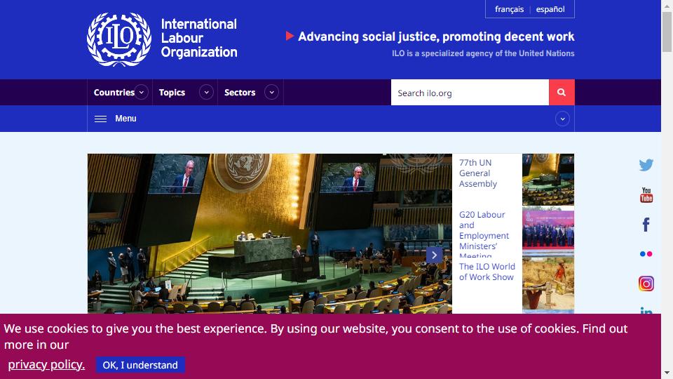Open the Countries menu item
The width and height of the screenshot is (673, 379).
[114, 93]
